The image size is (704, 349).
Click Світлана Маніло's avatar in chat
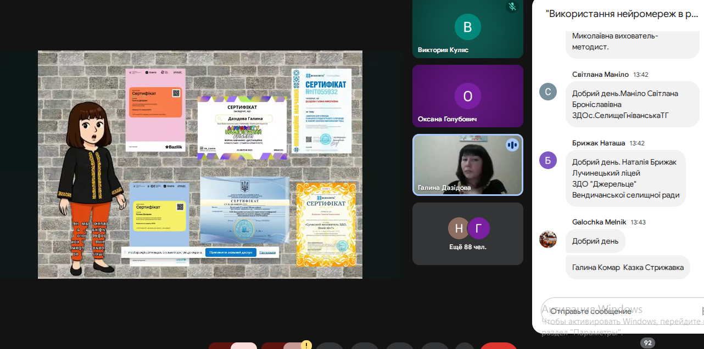point(547,92)
